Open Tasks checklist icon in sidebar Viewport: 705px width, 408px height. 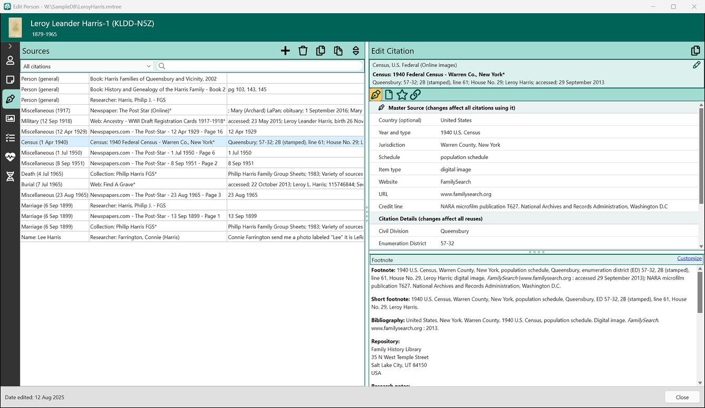click(10, 138)
